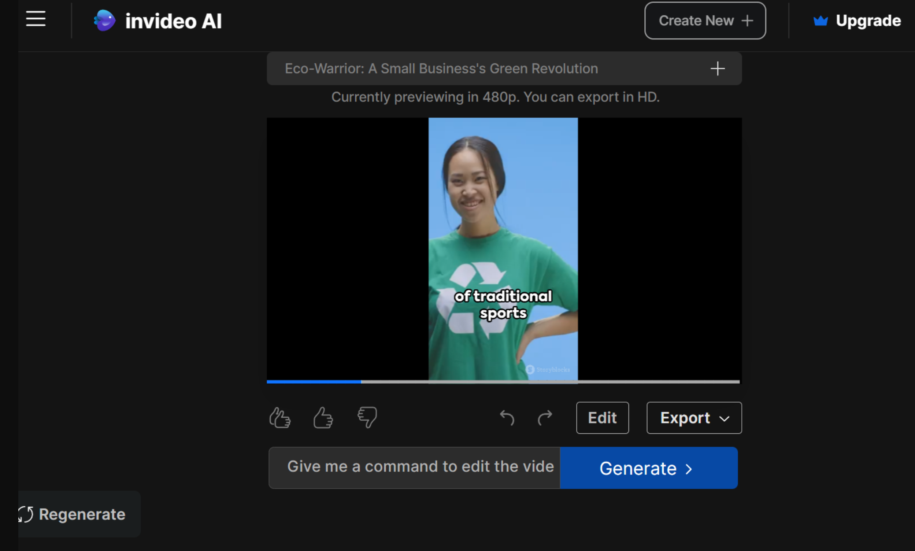Click the command input to edit the video
The height and width of the screenshot is (551, 915).
[x=413, y=467]
